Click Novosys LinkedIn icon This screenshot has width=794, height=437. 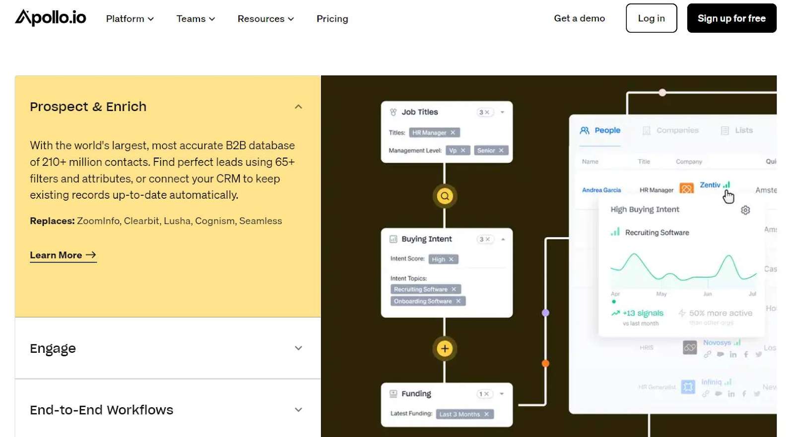733,355
